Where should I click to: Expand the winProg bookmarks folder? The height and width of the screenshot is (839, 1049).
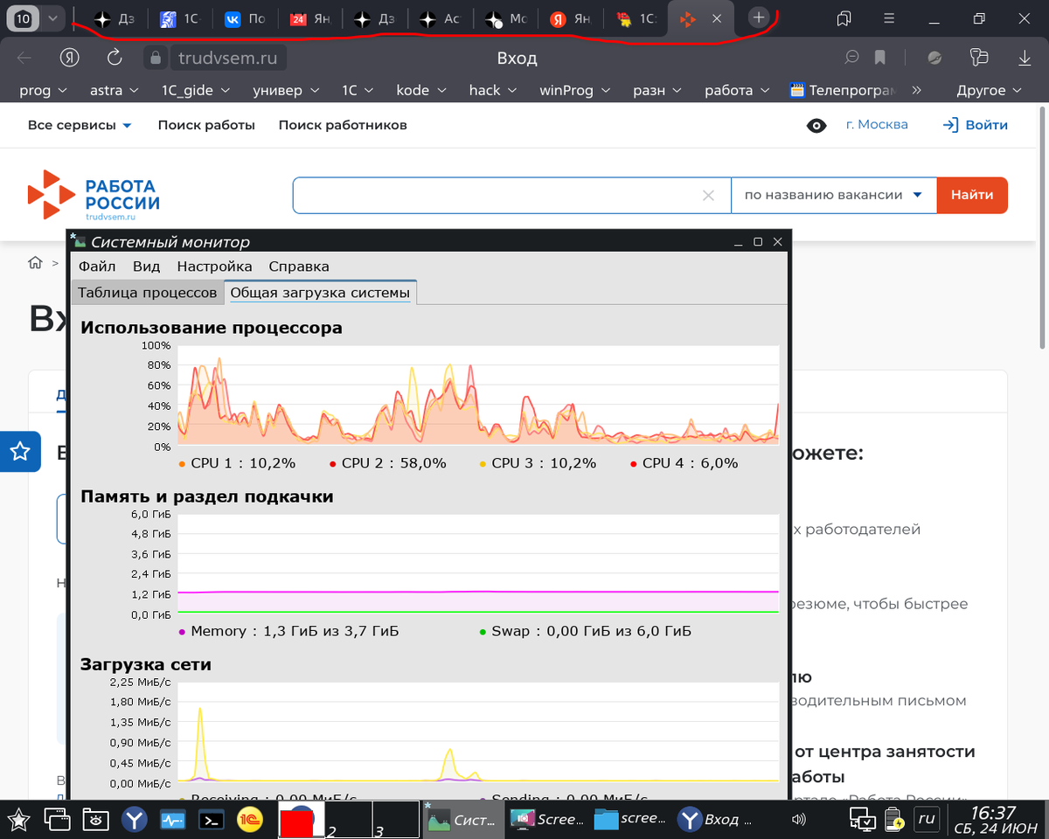[x=574, y=90]
